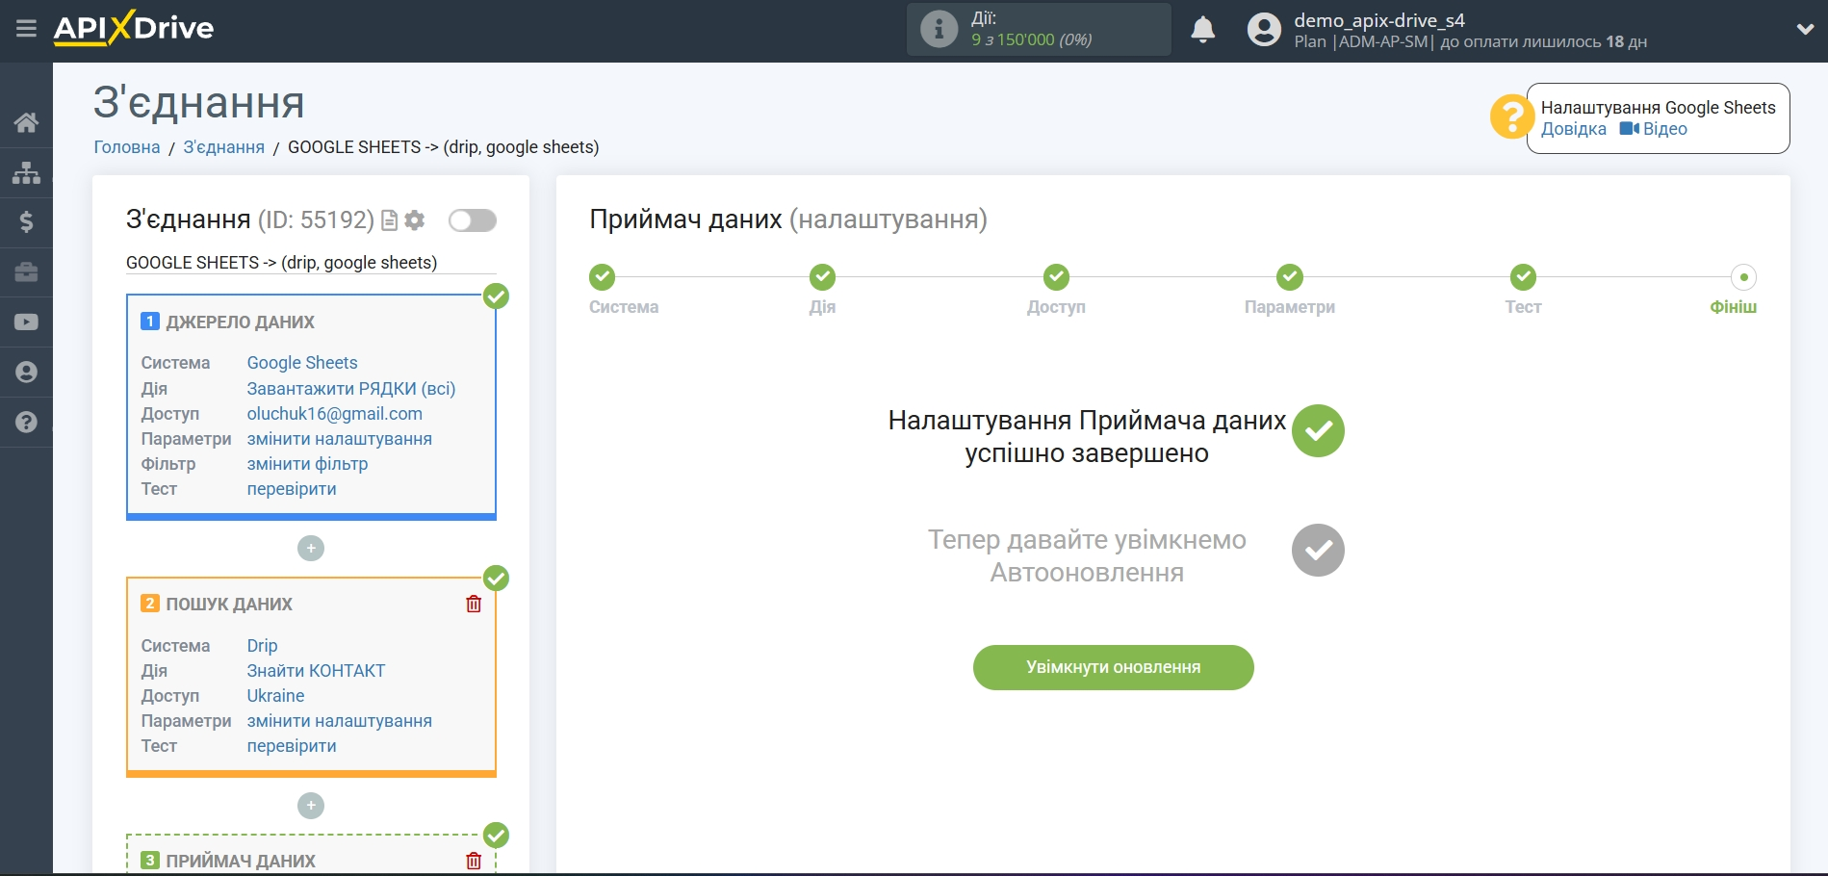Add step after data source plus button
The width and height of the screenshot is (1828, 876).
tap(311, 549)
